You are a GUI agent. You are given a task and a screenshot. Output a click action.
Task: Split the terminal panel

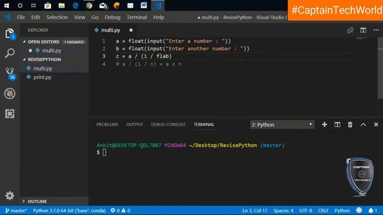click(338, 125)
